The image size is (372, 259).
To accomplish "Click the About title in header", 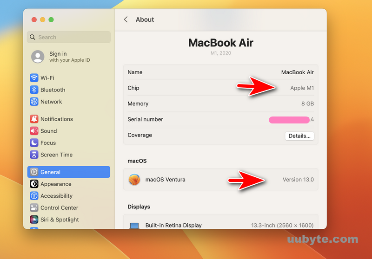I will click(145, 19).
